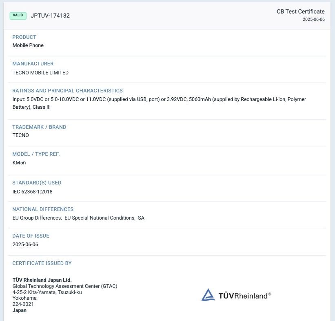Image resolution: width=335 pixels, height=321 pixels.
Task: Click the TÜVRheinland logo image
Action: (x=236, y=295)
